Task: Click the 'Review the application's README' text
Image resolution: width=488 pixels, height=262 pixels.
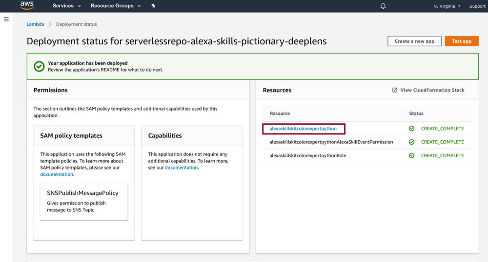Action: [105, 70]
